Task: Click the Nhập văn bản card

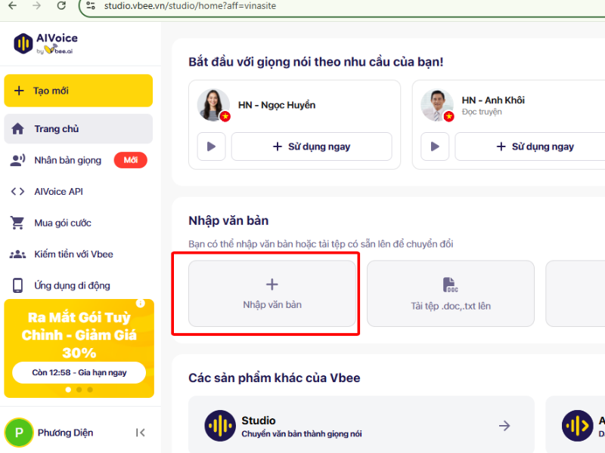Action: pyautogui.click(x=272, y=294)
